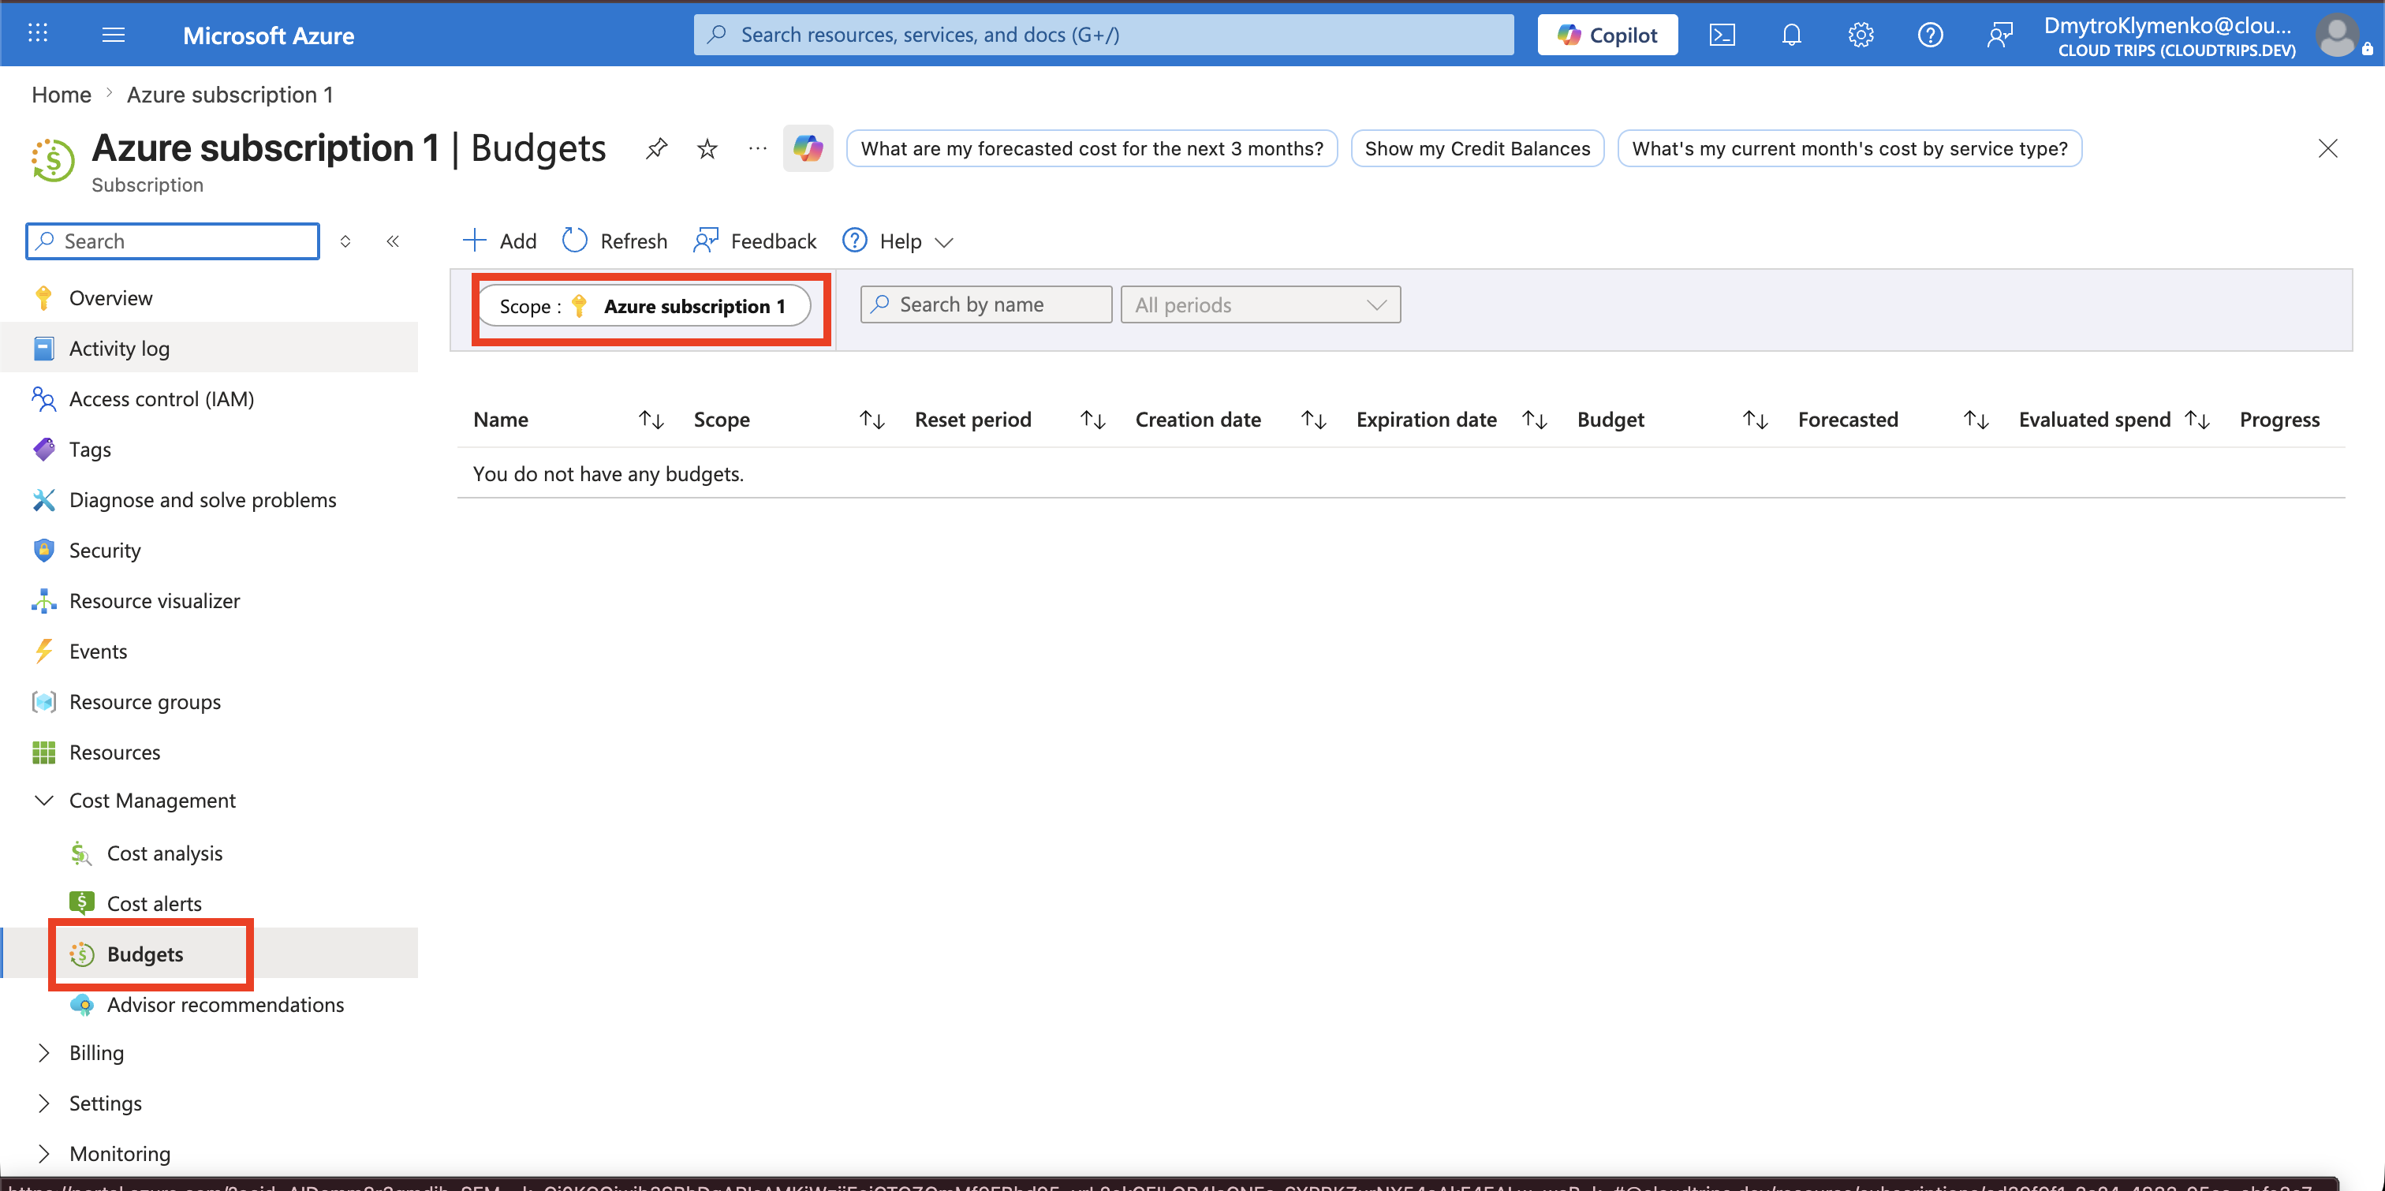Collapse the left navigation menu
2385x1191 pixels.
393,241
